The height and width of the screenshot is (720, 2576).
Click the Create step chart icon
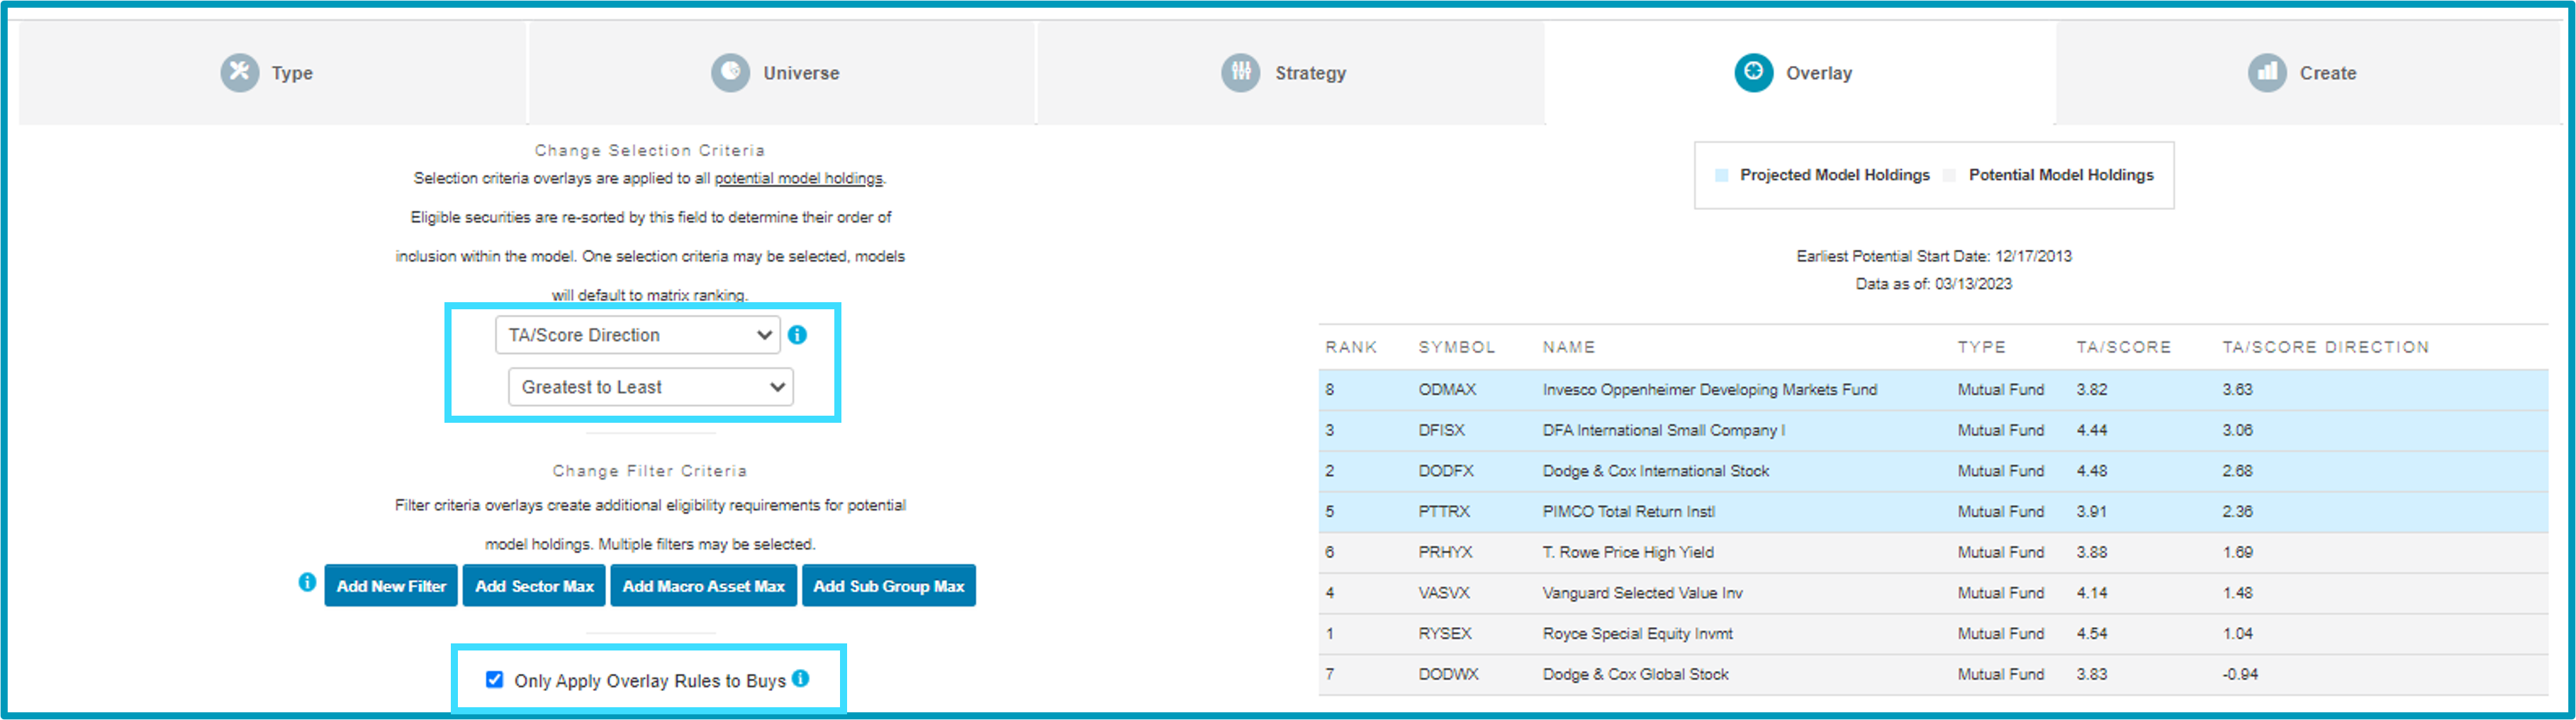click(x=2267, y=72)
